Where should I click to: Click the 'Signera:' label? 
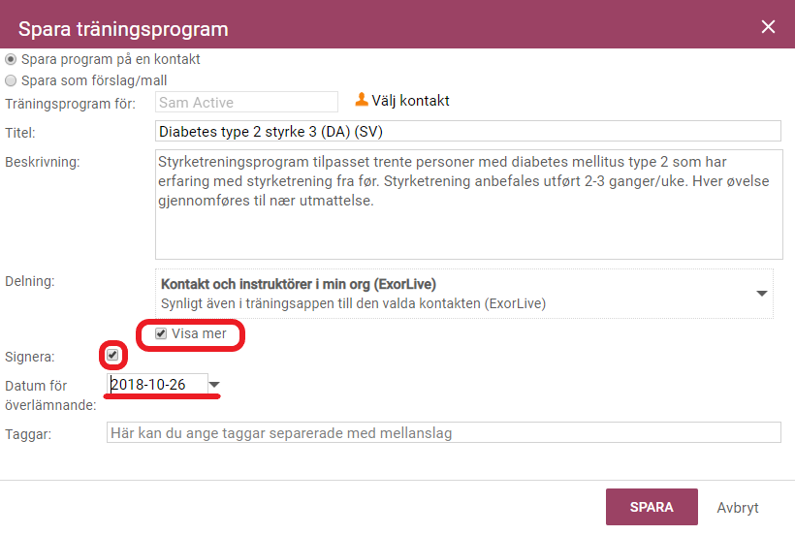(30, 357)
